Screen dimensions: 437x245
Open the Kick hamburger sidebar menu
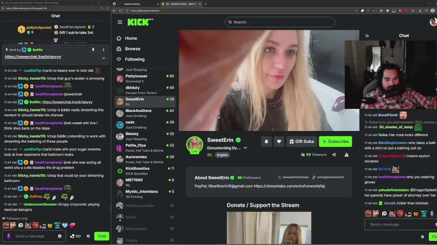click(120, 22)
